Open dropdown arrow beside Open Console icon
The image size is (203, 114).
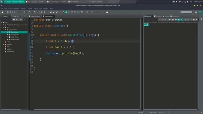coord(196,20)
